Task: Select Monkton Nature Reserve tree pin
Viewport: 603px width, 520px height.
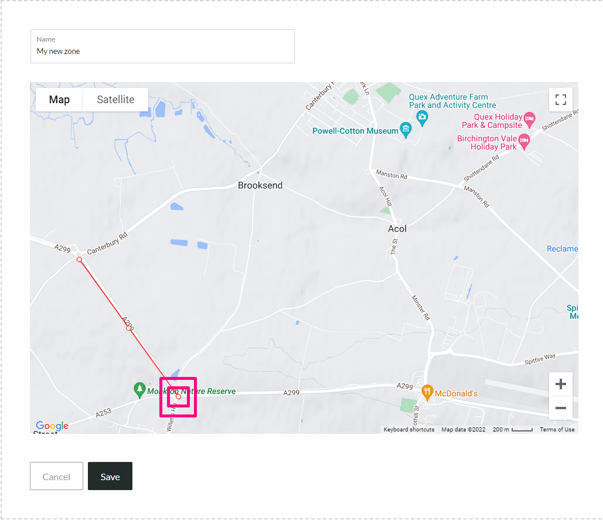Action: point(139,390)
